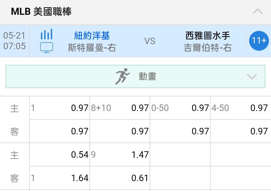Open the 紐約洋基 team link
This screenshot has height=191, width=271.
click(x=92, y=35)
